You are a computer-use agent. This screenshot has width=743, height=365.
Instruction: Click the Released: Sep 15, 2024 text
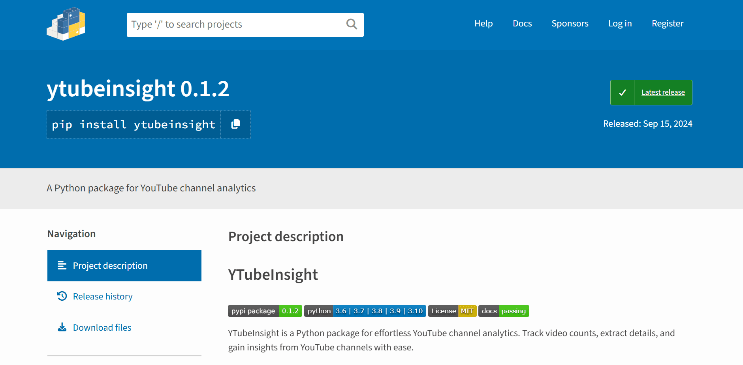[648, 124]
